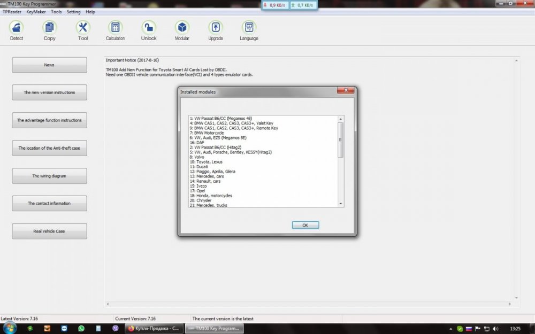The width and height of the screenshot is (535, 334).
Task: Select the 20: Chrysler row
Action: (201, 200)
